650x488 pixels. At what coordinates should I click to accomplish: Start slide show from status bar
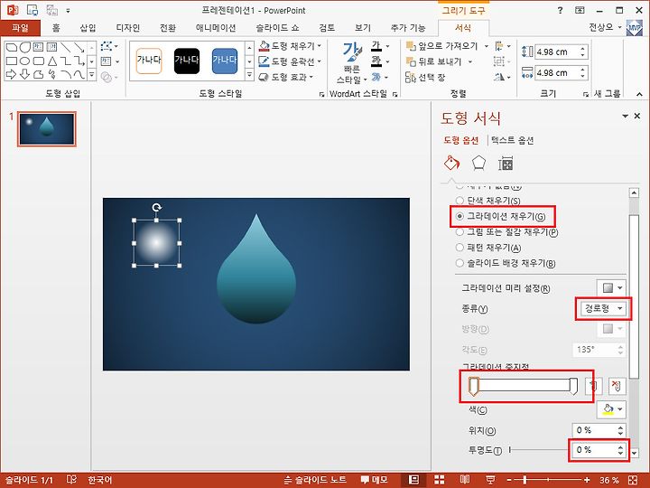coord(490,480)
